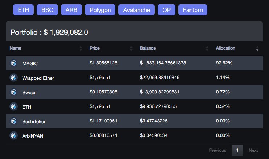Click the balance $13,909.82299831
This screenshot has width=269, height=159.
pyautogui.click(x=159, y=92)
